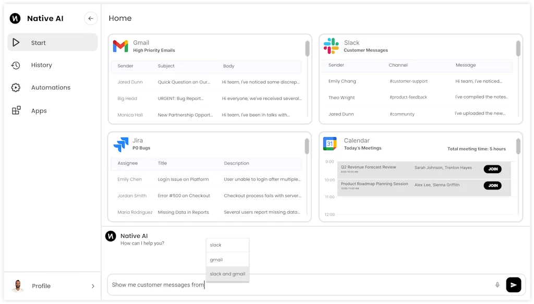Screen dimensions: 534x304
Task: Open the History section
Action: (x=41, y=65)
